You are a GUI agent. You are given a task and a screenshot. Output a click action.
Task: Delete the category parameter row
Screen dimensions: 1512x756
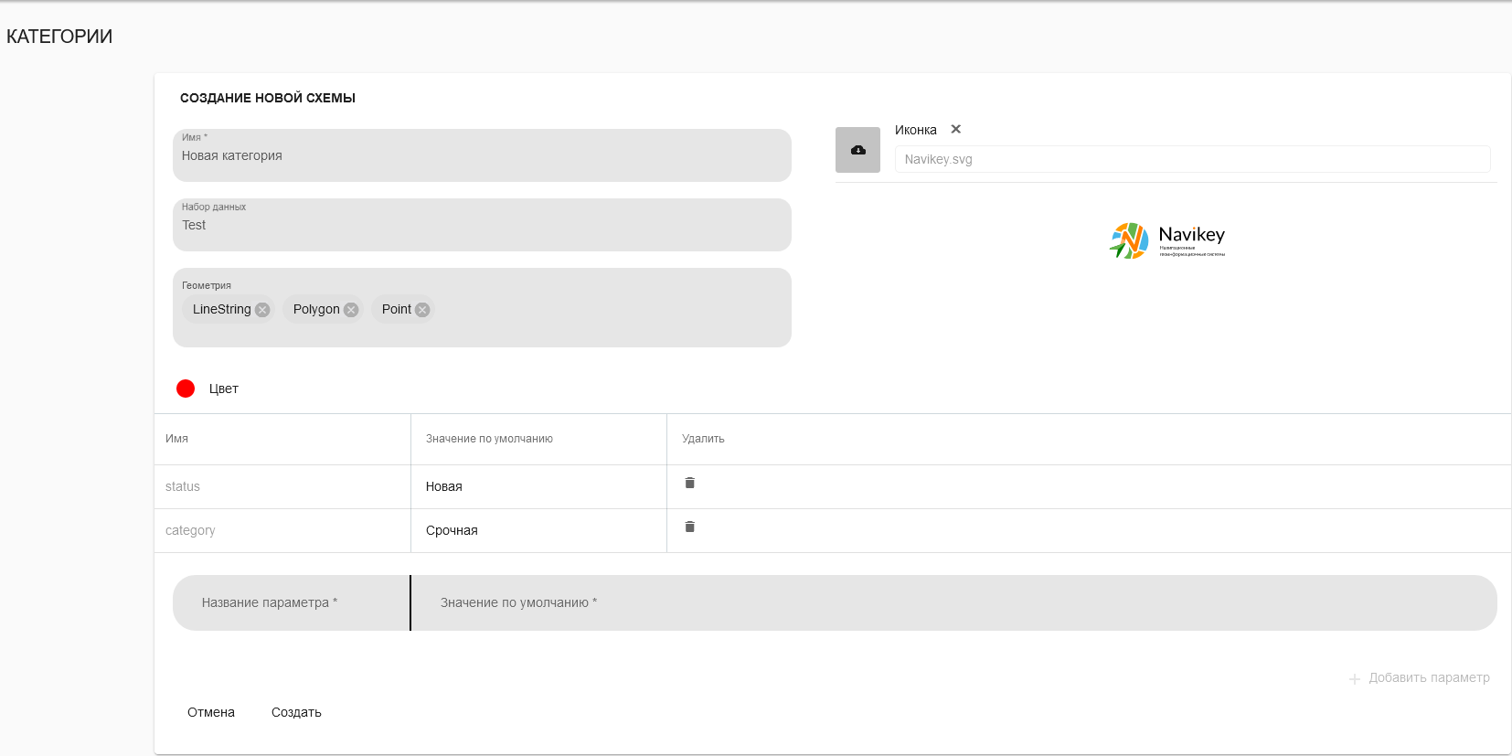tap(690, 527)
